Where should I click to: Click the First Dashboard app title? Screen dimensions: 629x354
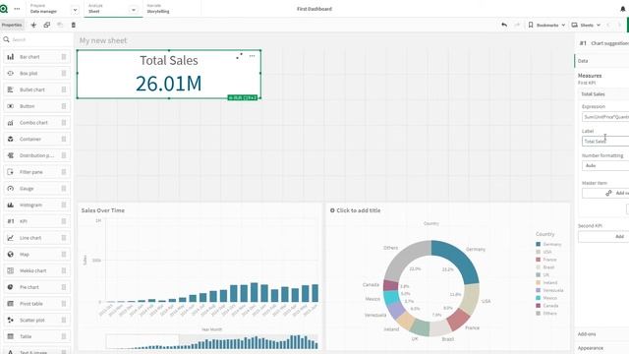[314, 9]
